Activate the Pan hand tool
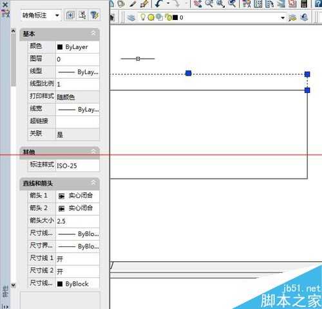This screenshot has height=309, width=322. pyautogui.click(x=198, y=3)
